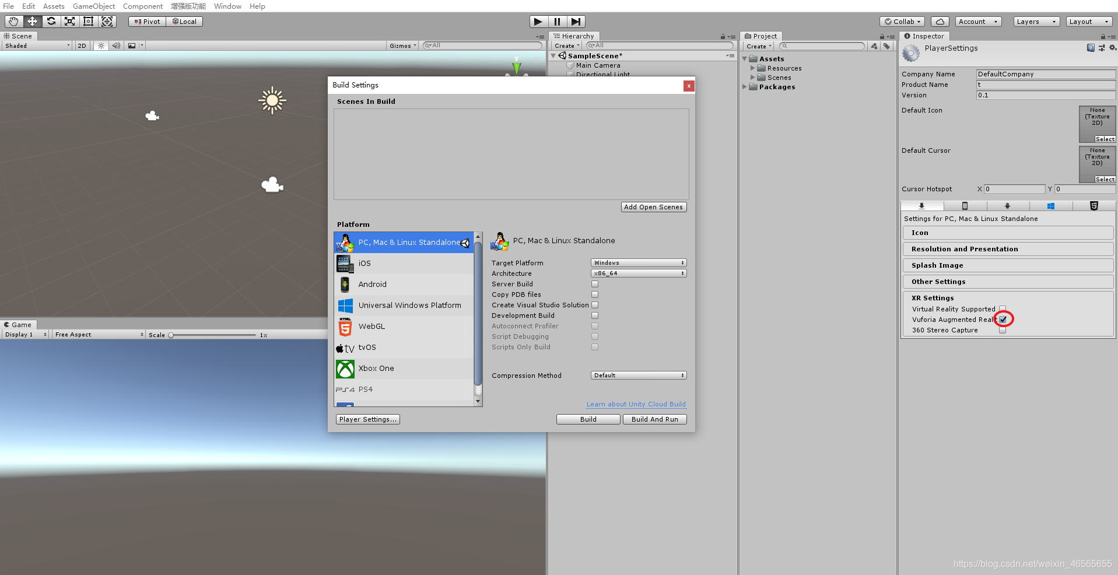Click the Pause button

[x=557, y=22]
